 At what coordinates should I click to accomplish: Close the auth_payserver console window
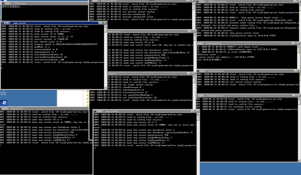pos(298,43)
